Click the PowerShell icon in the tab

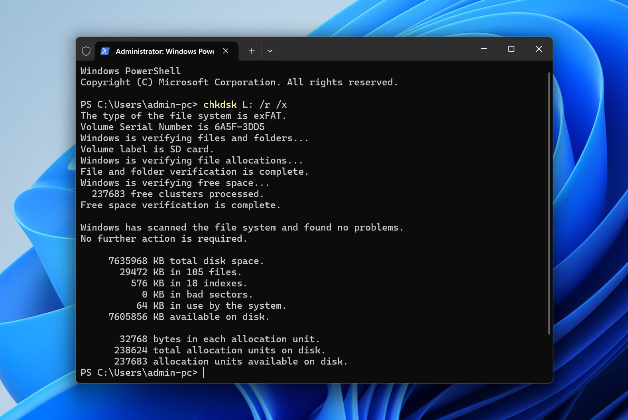(x=105, y=51)
